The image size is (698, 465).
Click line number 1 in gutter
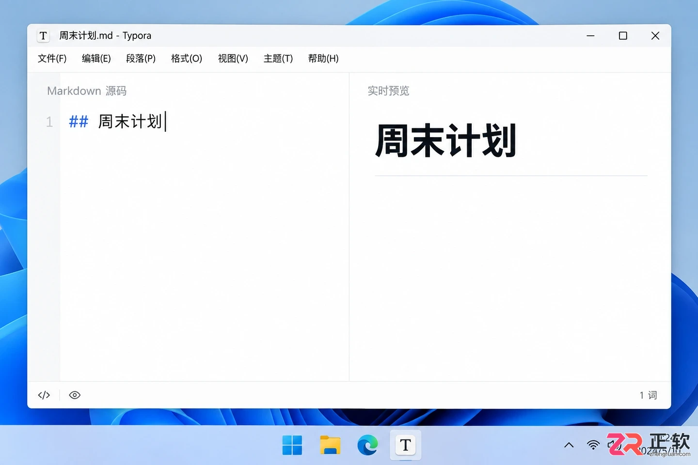pos(49,122)
